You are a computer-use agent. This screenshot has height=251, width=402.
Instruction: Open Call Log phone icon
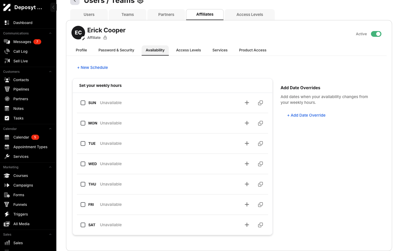(7, 51)
